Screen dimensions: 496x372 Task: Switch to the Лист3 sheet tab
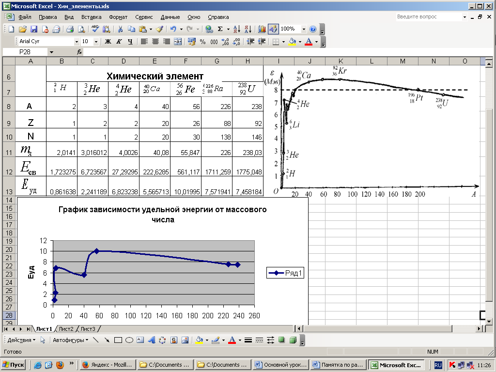click(x=88, y=329)
